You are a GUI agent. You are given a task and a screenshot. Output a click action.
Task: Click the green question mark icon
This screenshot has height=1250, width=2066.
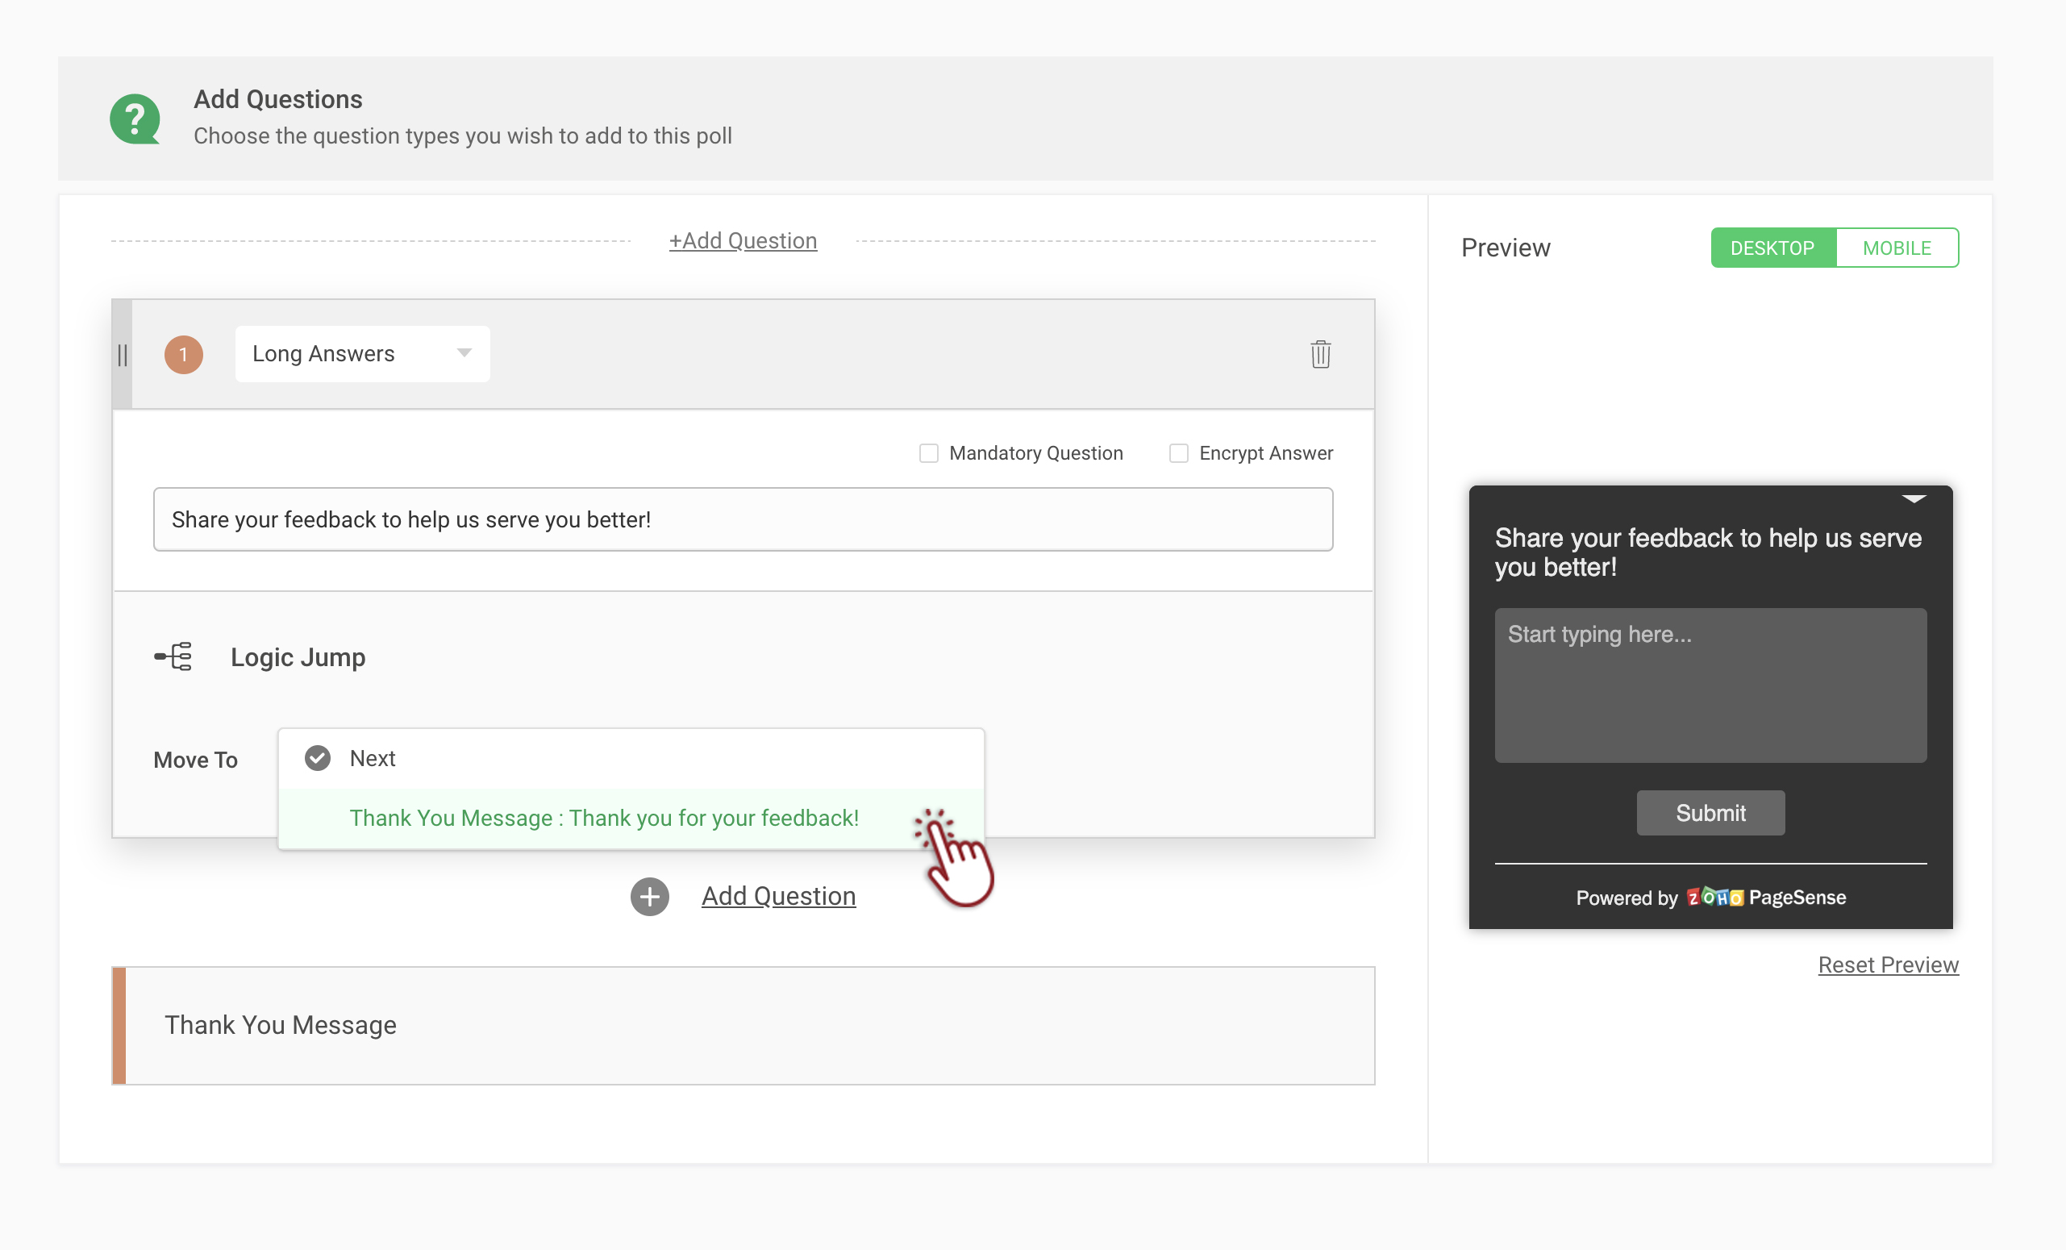point(134,119)
